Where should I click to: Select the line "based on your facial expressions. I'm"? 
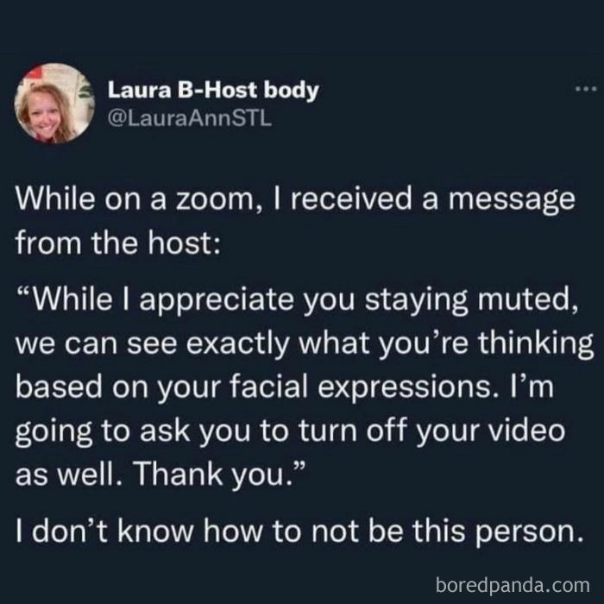(285, 387)
